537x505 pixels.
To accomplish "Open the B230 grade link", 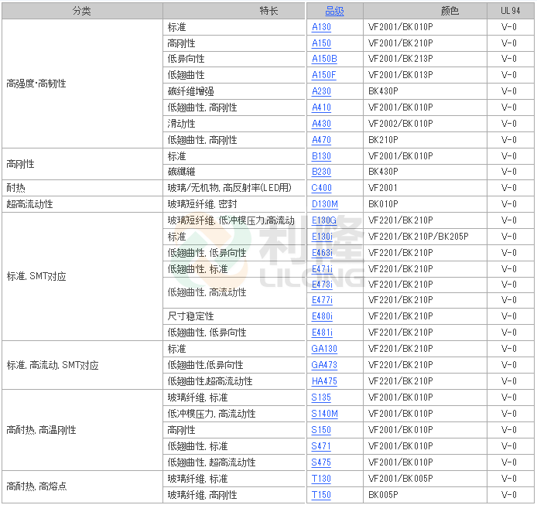I will [321, 172].
